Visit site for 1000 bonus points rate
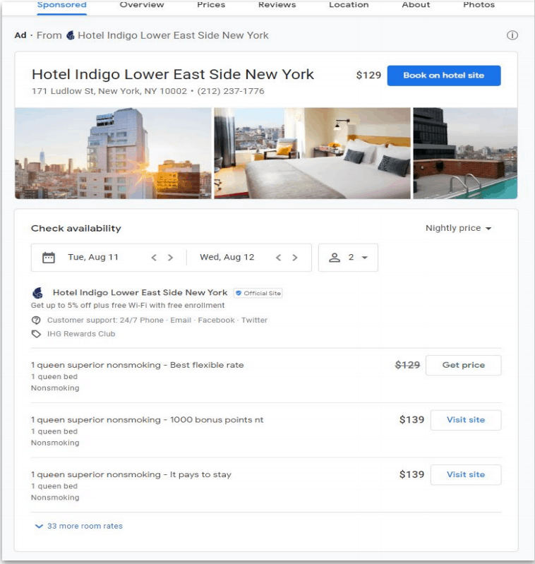This screenshot has height=564, width=535. pos(466,420)
